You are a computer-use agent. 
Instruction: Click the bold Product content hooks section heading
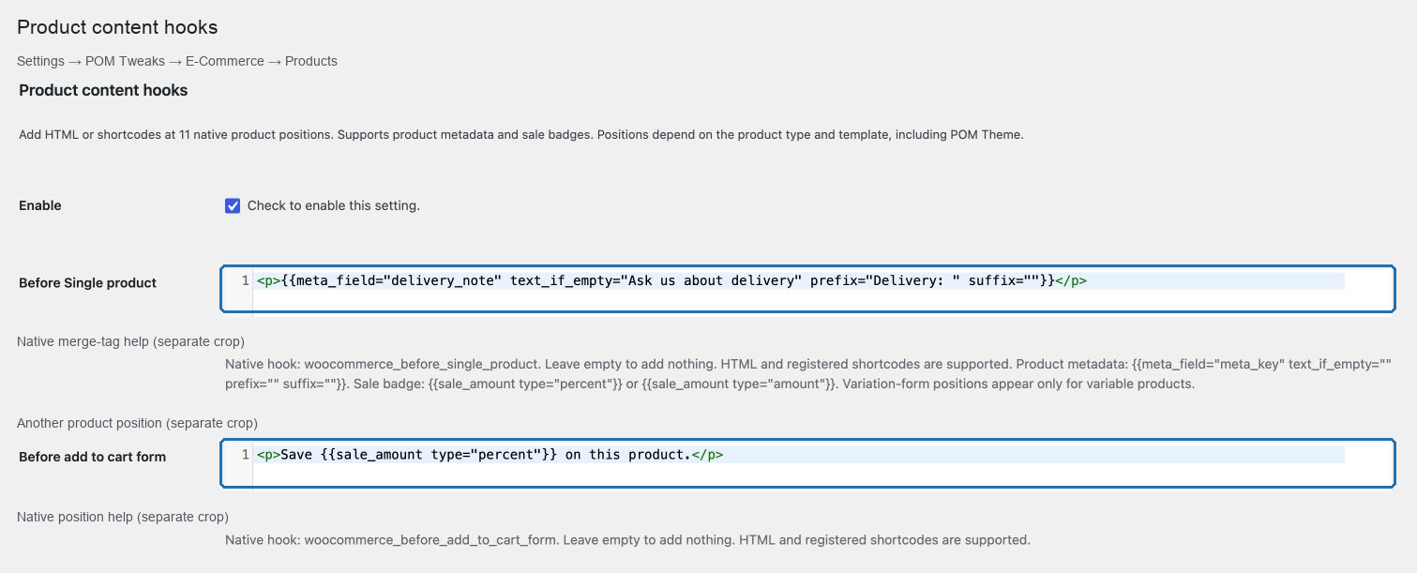[103, 90]
